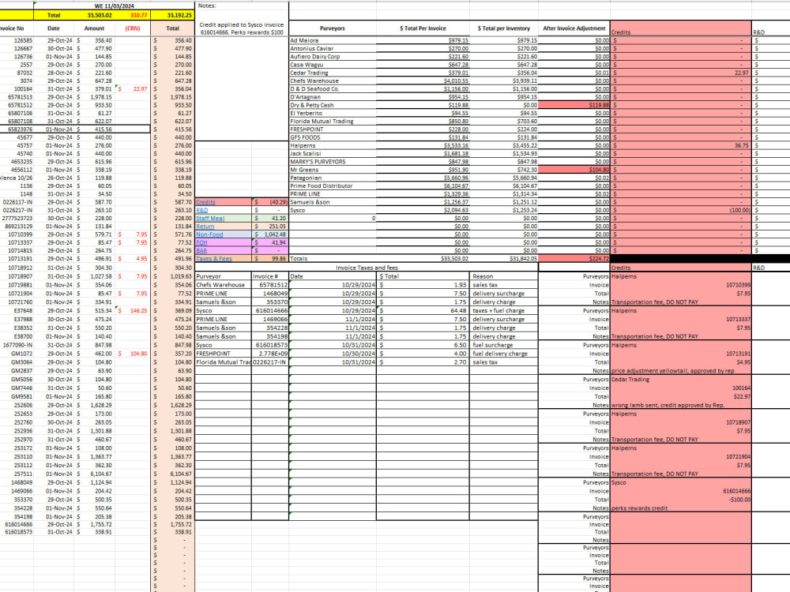Select the Invoice Taxes and fees header

(367, 268)
